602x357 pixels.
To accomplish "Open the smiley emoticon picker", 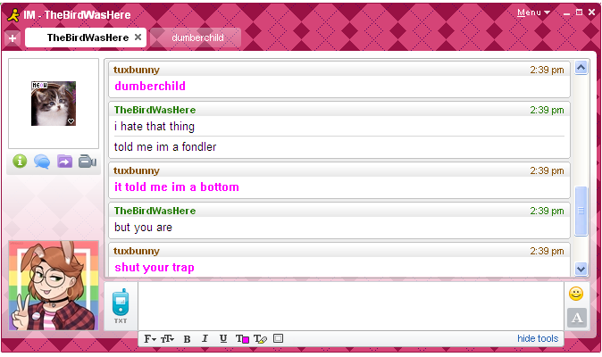I will click(x=576, y=294).
